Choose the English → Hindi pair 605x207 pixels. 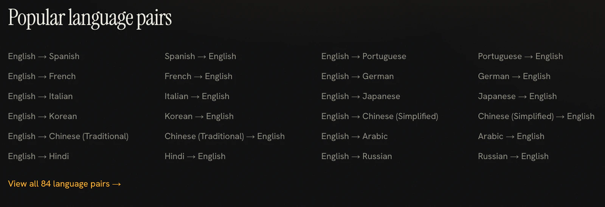[39, 156]
